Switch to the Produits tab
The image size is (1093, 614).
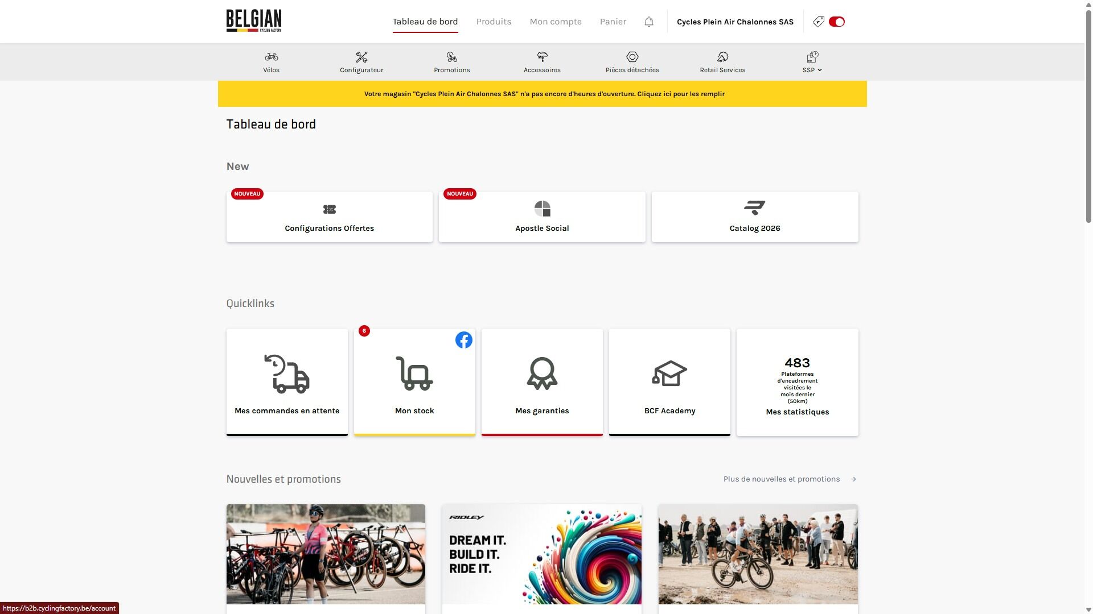click(494, 22)
